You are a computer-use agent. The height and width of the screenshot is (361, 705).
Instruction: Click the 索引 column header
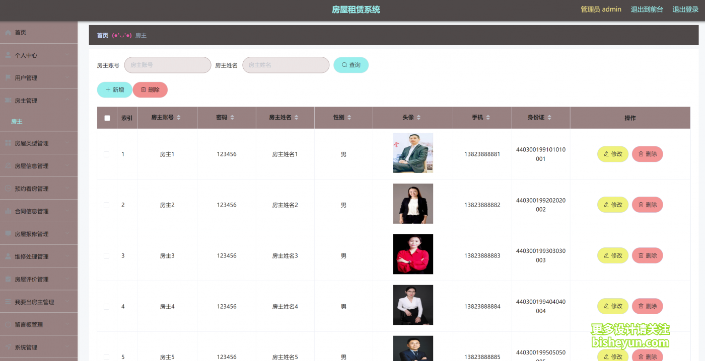(x=127, y=118)
